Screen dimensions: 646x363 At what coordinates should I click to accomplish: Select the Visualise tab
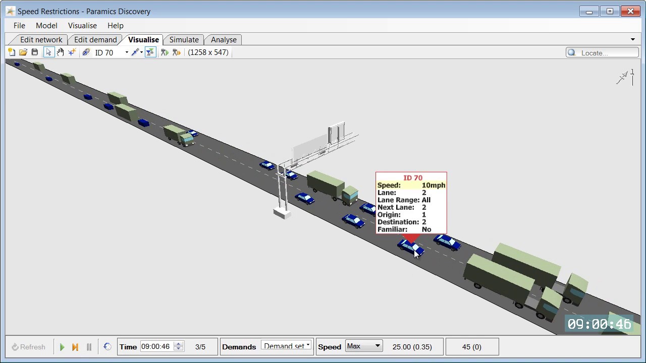pos(143,39)
